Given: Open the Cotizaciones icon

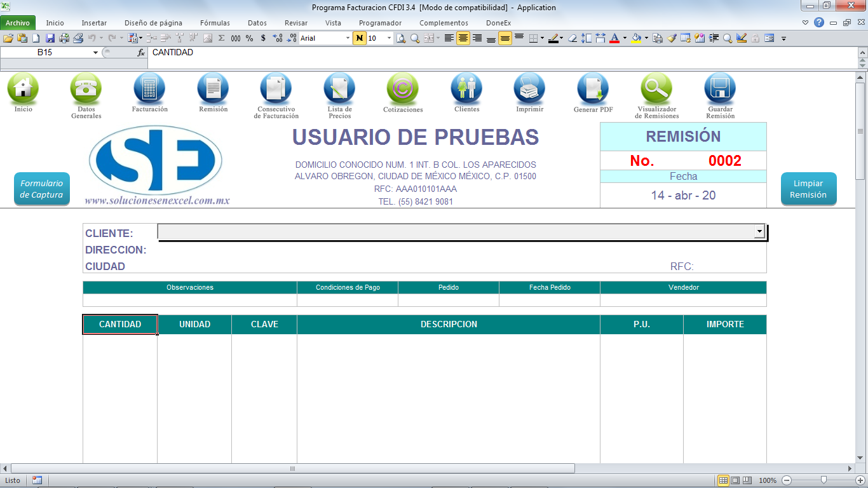Looking at the screenshot, I should click(403, 88).
